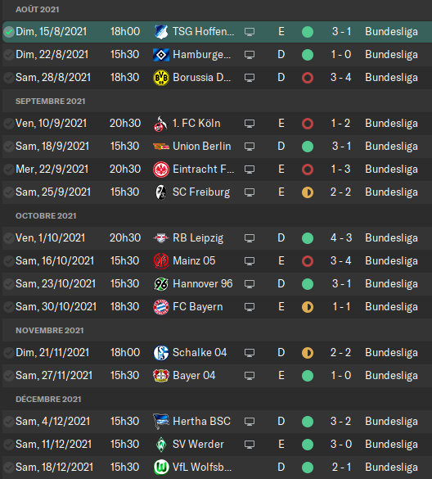The width and height of the screenshot is (432, 479).
Task: Click the Hertha BSC flag crest
Action: (161, 422)
